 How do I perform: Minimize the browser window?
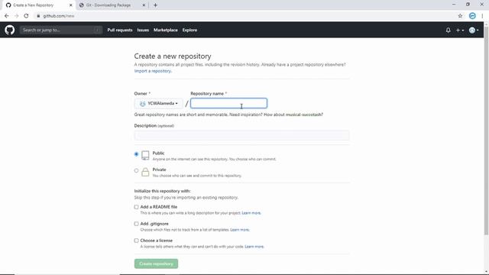point(454,5)
